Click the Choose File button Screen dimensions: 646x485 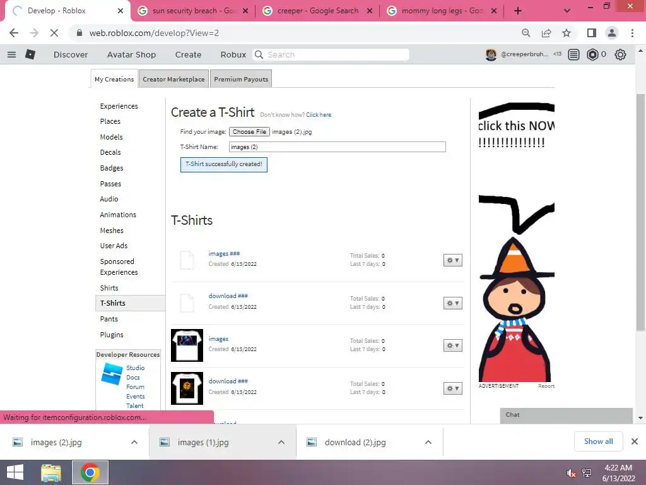point(249,132)
